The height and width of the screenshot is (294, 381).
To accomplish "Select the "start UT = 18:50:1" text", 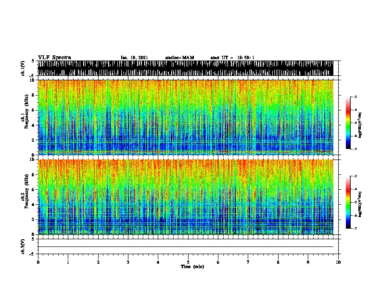I will pyautogui.click(x=232, y=58).
